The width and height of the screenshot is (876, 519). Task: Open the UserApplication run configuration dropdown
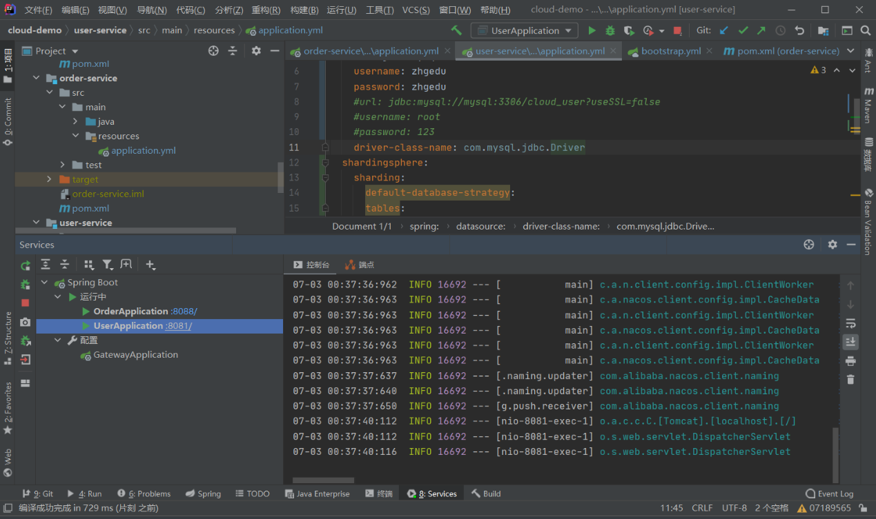click(525, 30)
